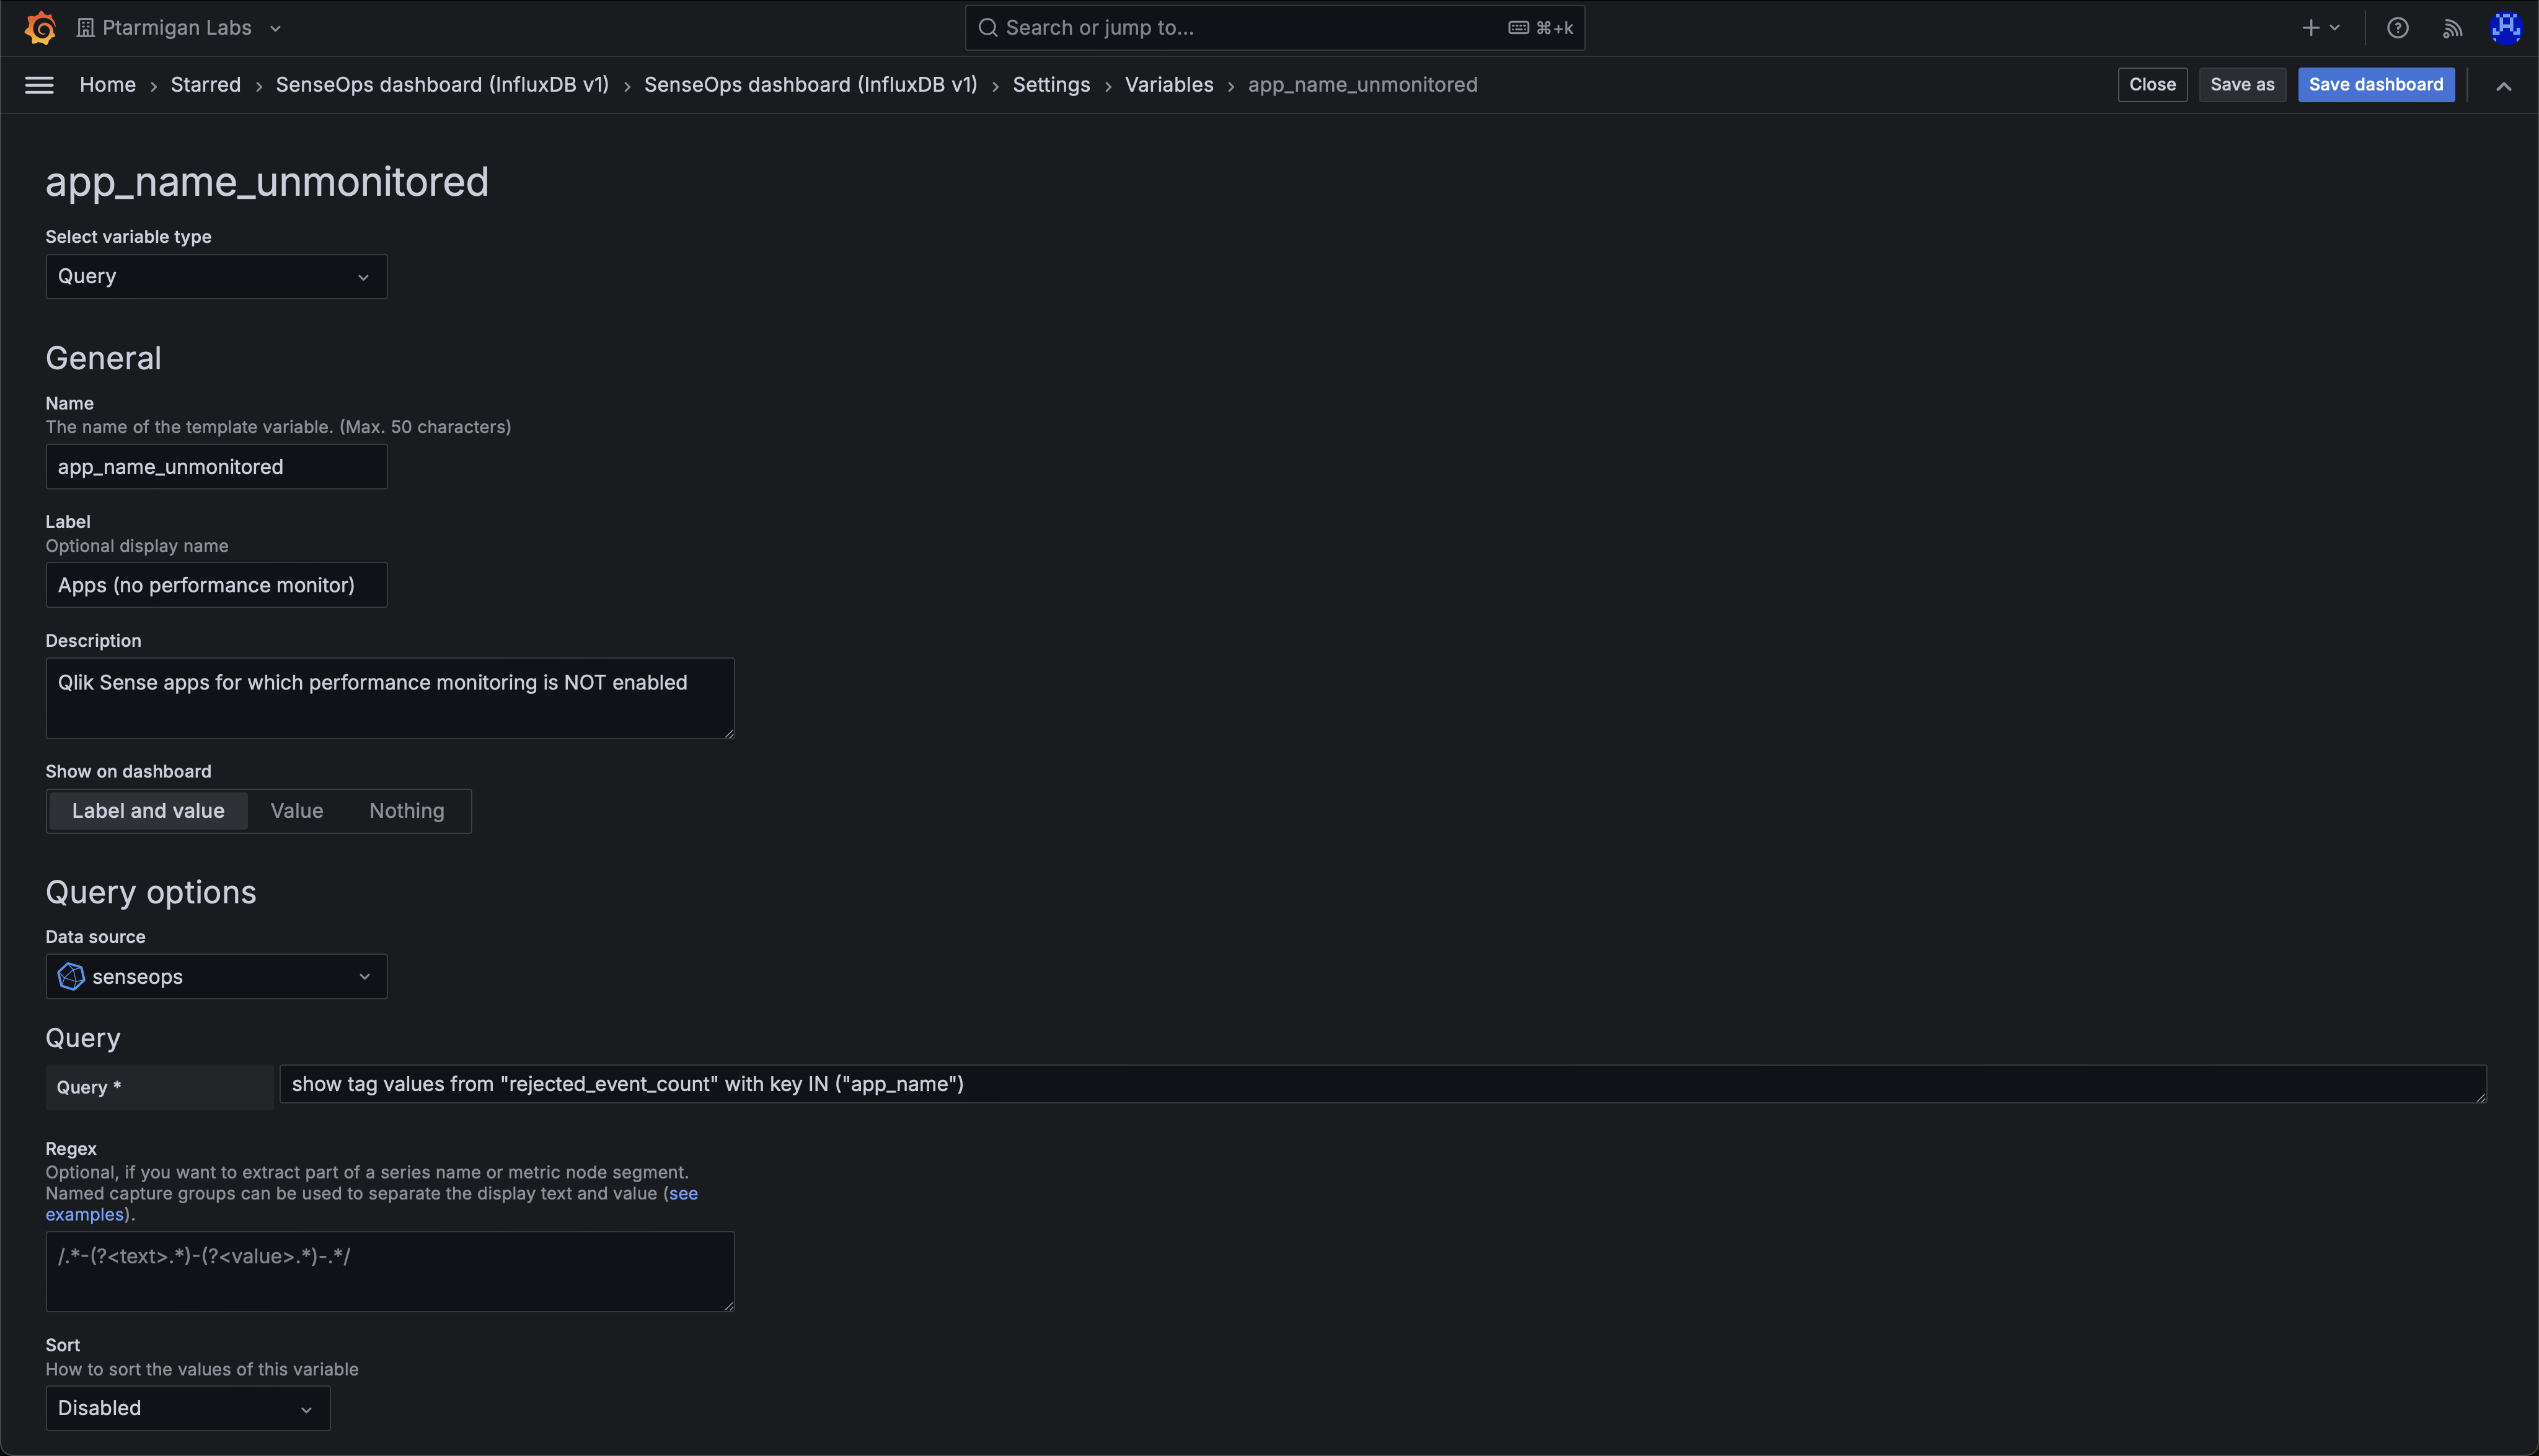
Task: Select Value for Show on dashboard
Action: tap(296, 811)
